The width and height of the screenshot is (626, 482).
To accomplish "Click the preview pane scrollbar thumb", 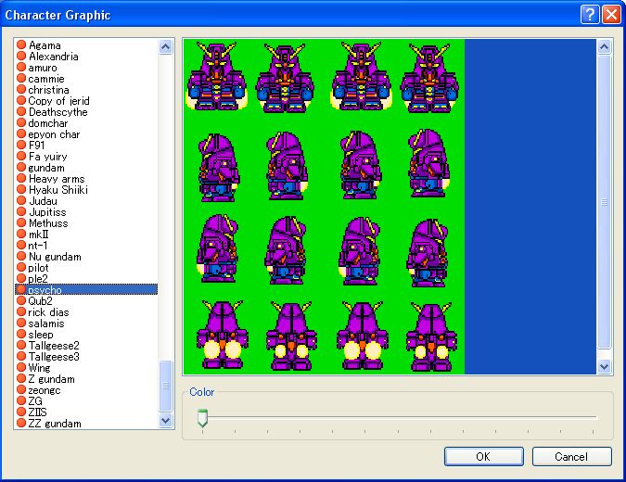I will pos(604,202).
